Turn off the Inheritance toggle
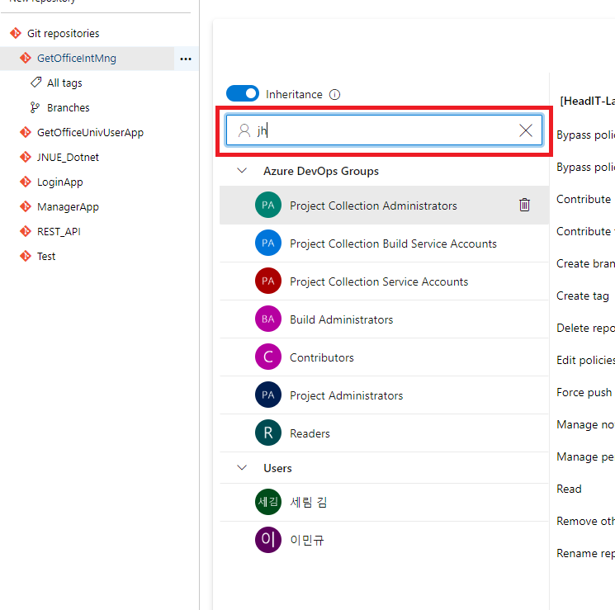615x610 pixels. [x=243, y=93]
